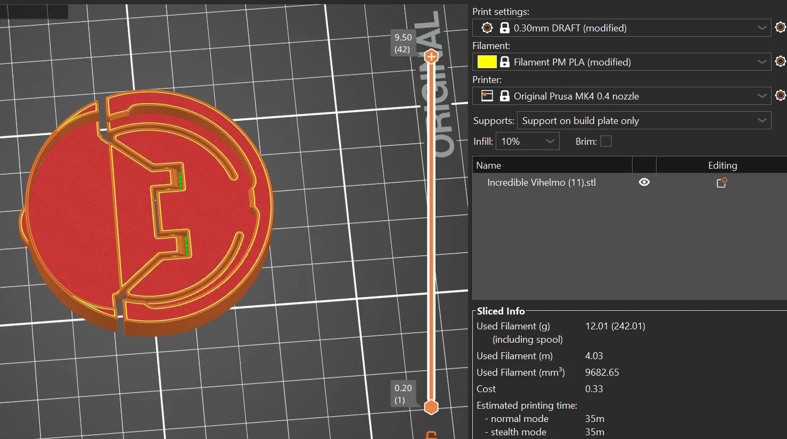Click the normal mode time 35m
Image resolution: width=787 pixels, height=439 pixels.
(595, 419)
